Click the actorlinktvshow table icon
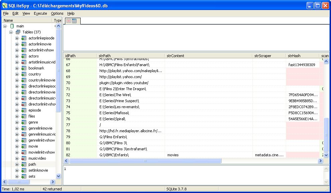Image resolution: width=331 pixels, height=193 pixels. [x=24, y=50]
